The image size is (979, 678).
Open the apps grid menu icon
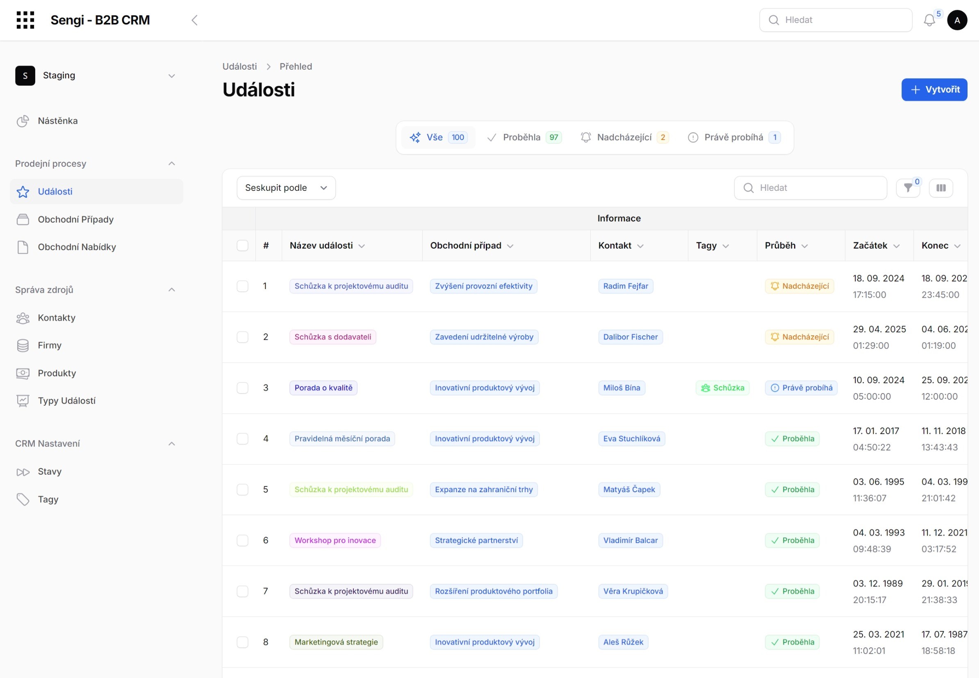click(x=25, y=20)
